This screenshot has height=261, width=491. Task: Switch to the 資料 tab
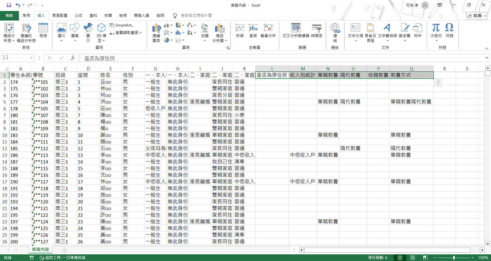point(93,16)
